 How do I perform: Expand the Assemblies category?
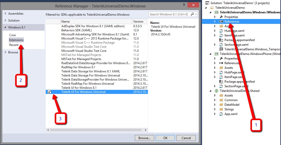6,14
